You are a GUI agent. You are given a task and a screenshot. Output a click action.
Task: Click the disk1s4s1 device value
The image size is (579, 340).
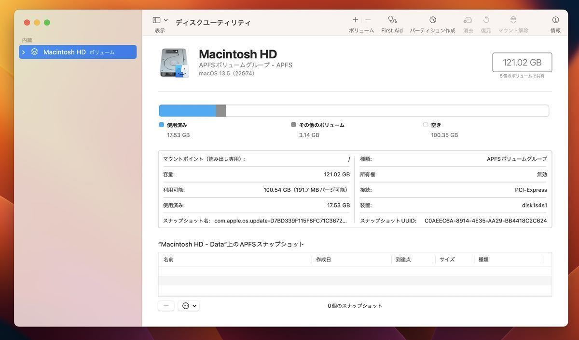coord(535,205)
